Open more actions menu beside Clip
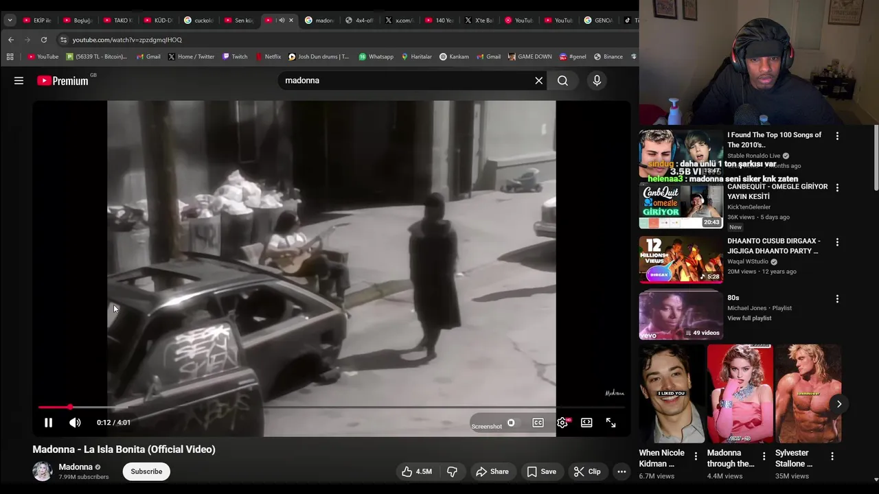 (x=621, y=471)
